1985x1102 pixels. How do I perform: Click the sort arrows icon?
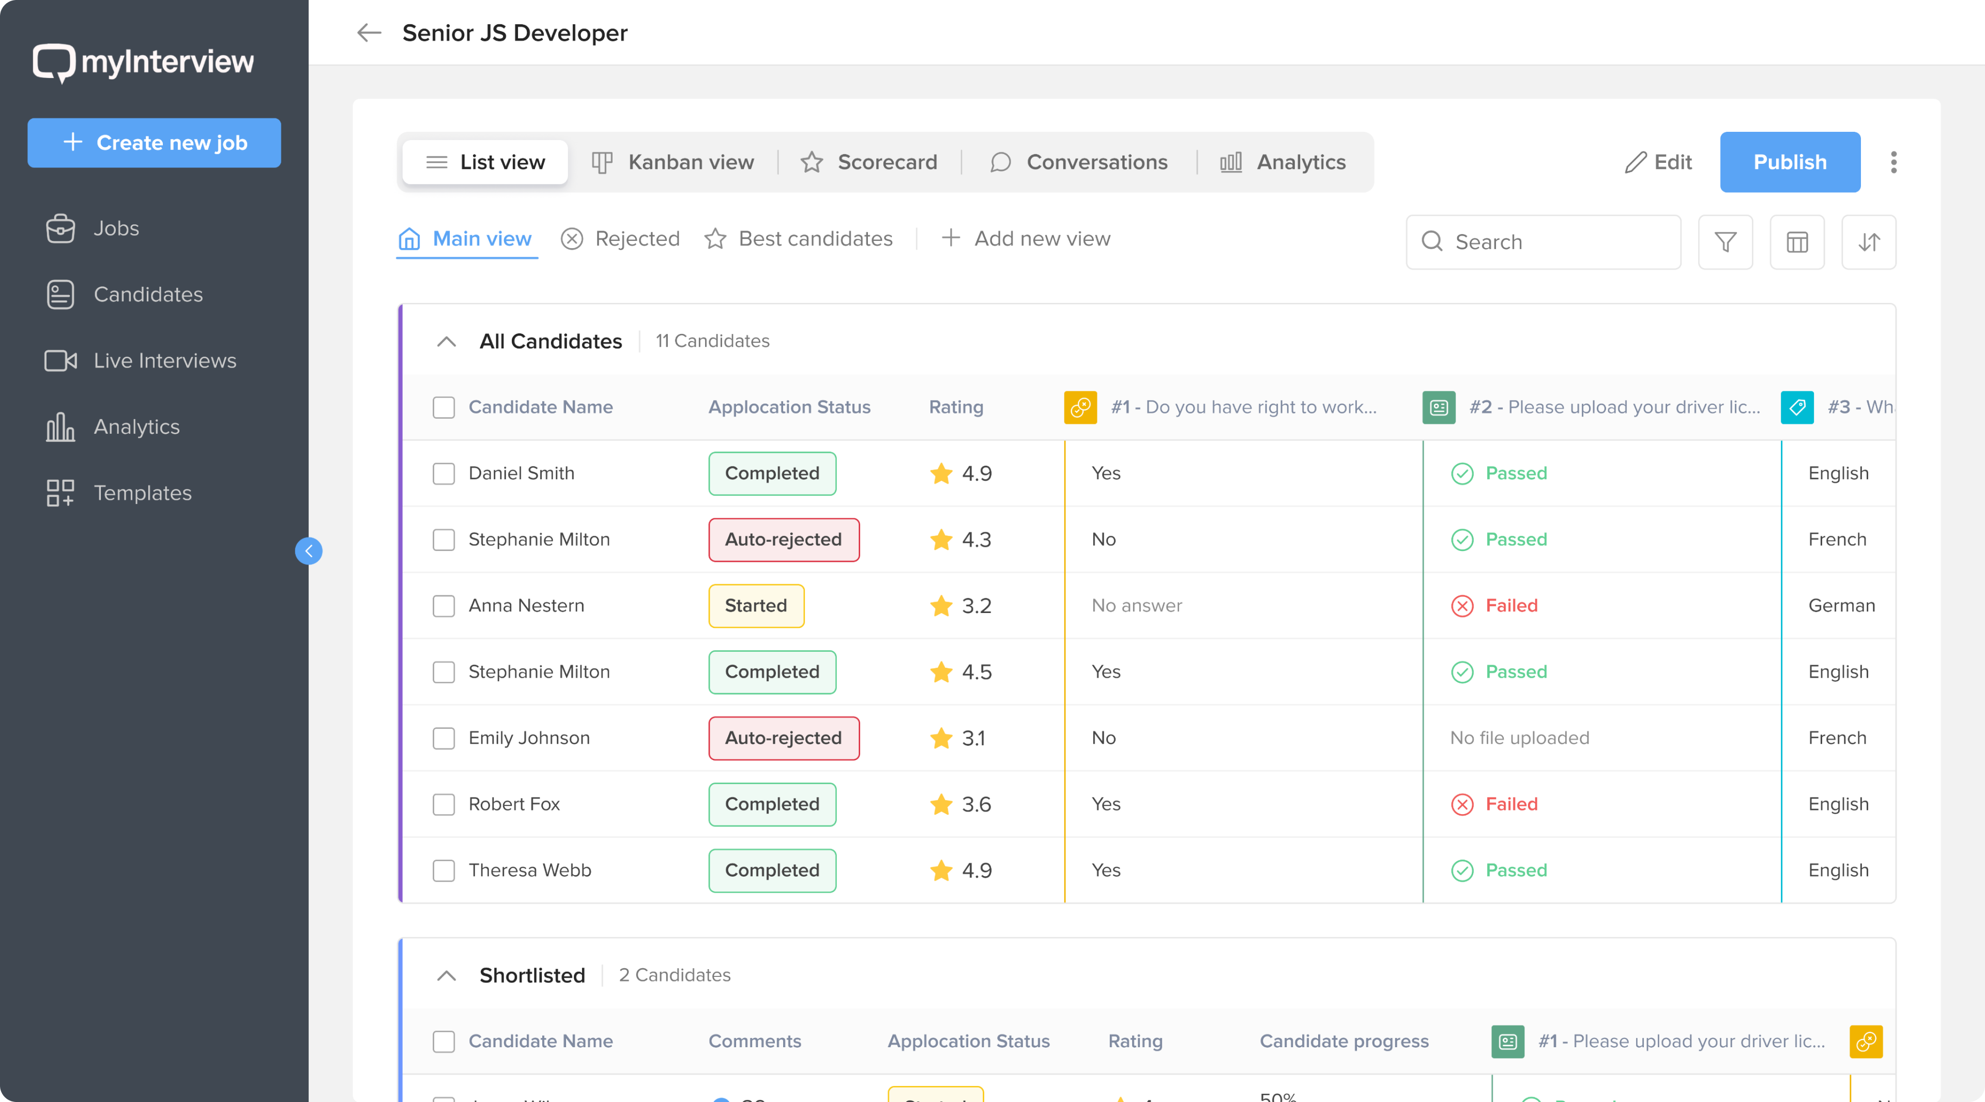click(1868, 242)
